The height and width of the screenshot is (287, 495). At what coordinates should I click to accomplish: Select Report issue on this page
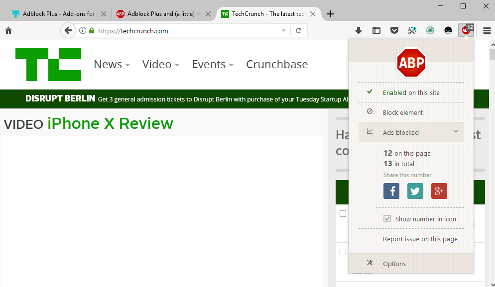click(x=420, y=239)
